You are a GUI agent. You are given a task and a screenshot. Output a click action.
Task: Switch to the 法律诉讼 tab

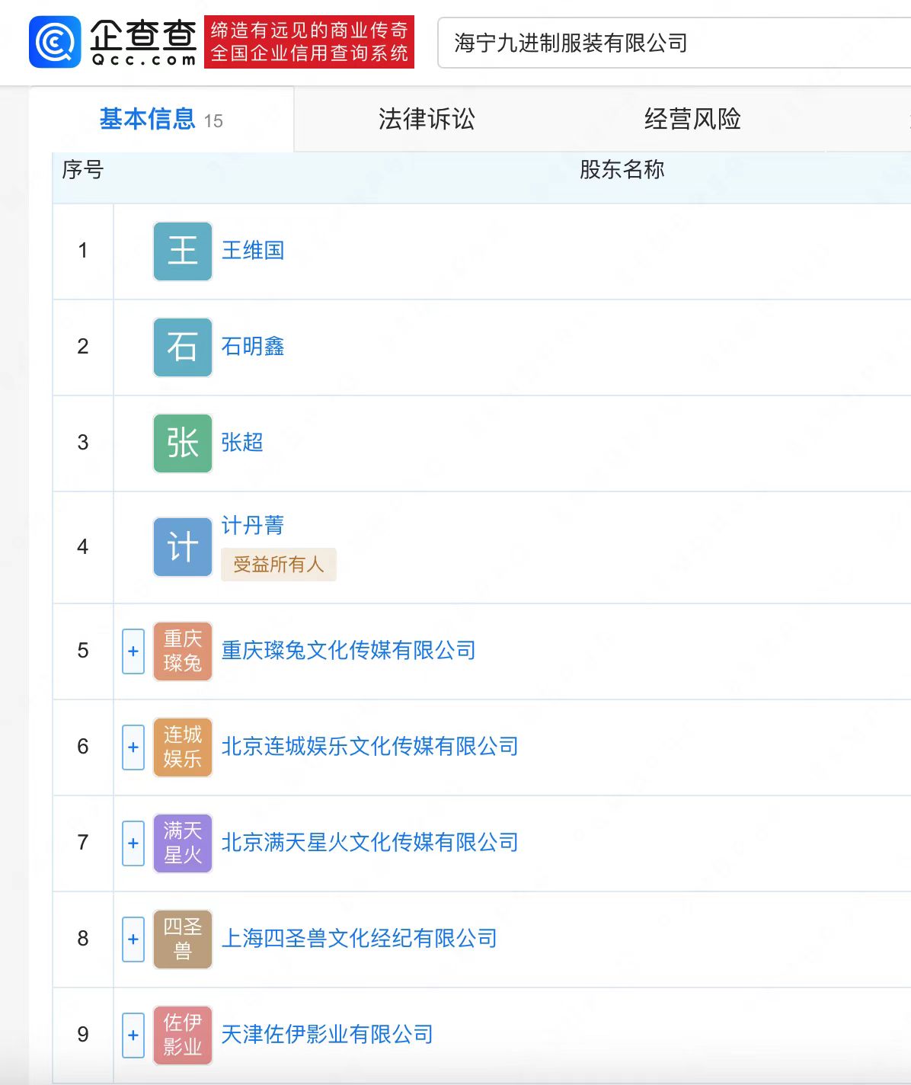pos(427,119)
